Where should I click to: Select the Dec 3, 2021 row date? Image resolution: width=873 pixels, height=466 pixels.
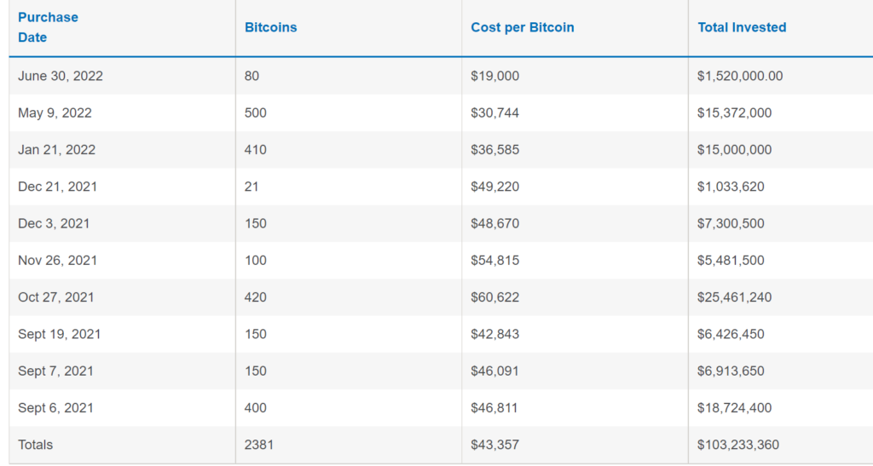point(54,223)
